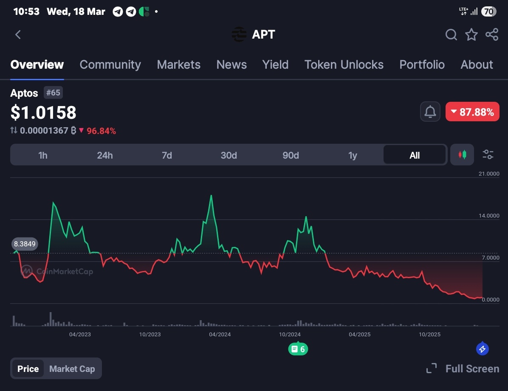Go to the Yield tab

pos(275,65)
